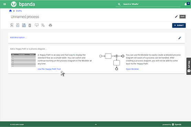Screen dimensions: 191x127
Task: Click the 'powered by bpanda' footer logo
Action: tap(172, 125)
